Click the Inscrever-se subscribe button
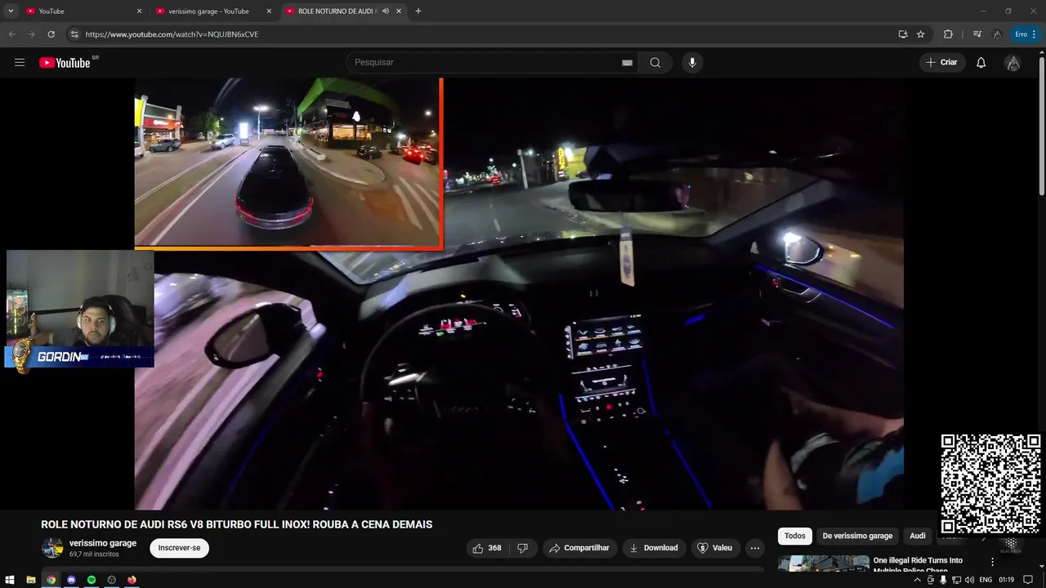Image resolution: width=1046 pixels, height=588 pixels. point(179,548)
